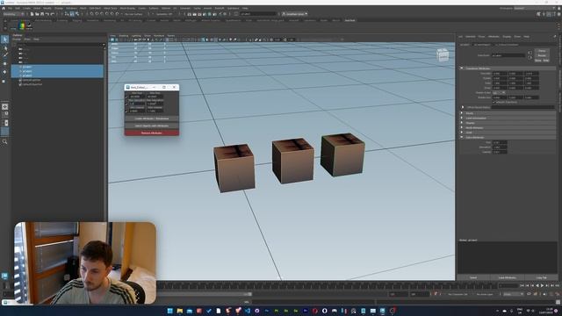
Task: Click the play forwards button
Action: tap(542, 285)
